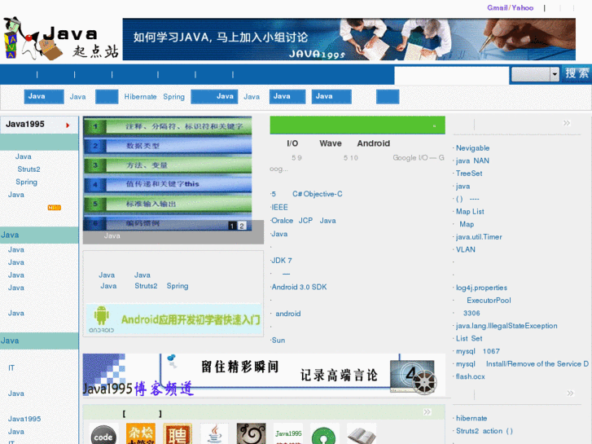
Task: Select Hibernate in the category bar
Action: 140,97
